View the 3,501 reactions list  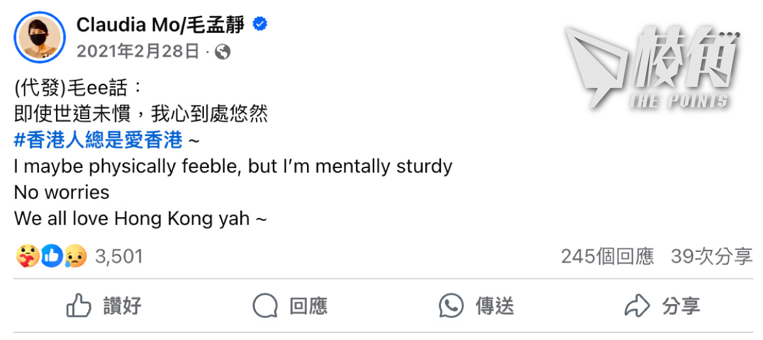(119, 256)
